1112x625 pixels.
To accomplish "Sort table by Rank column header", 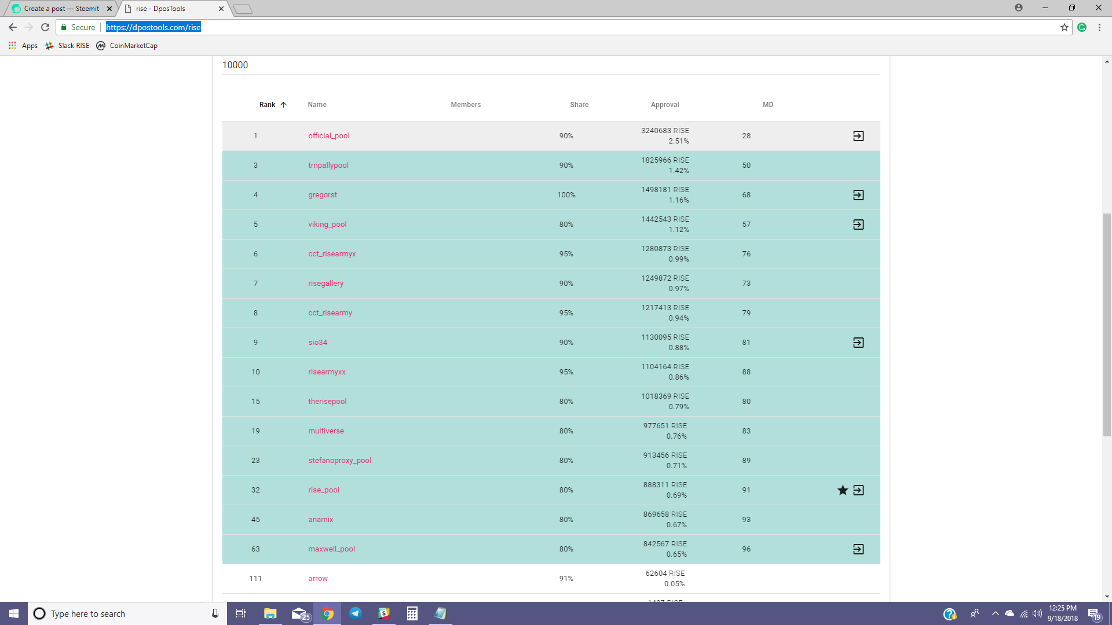I will 268,105.
